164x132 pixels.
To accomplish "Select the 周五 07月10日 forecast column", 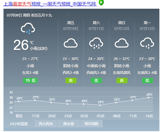I will [x=71, y=52].
